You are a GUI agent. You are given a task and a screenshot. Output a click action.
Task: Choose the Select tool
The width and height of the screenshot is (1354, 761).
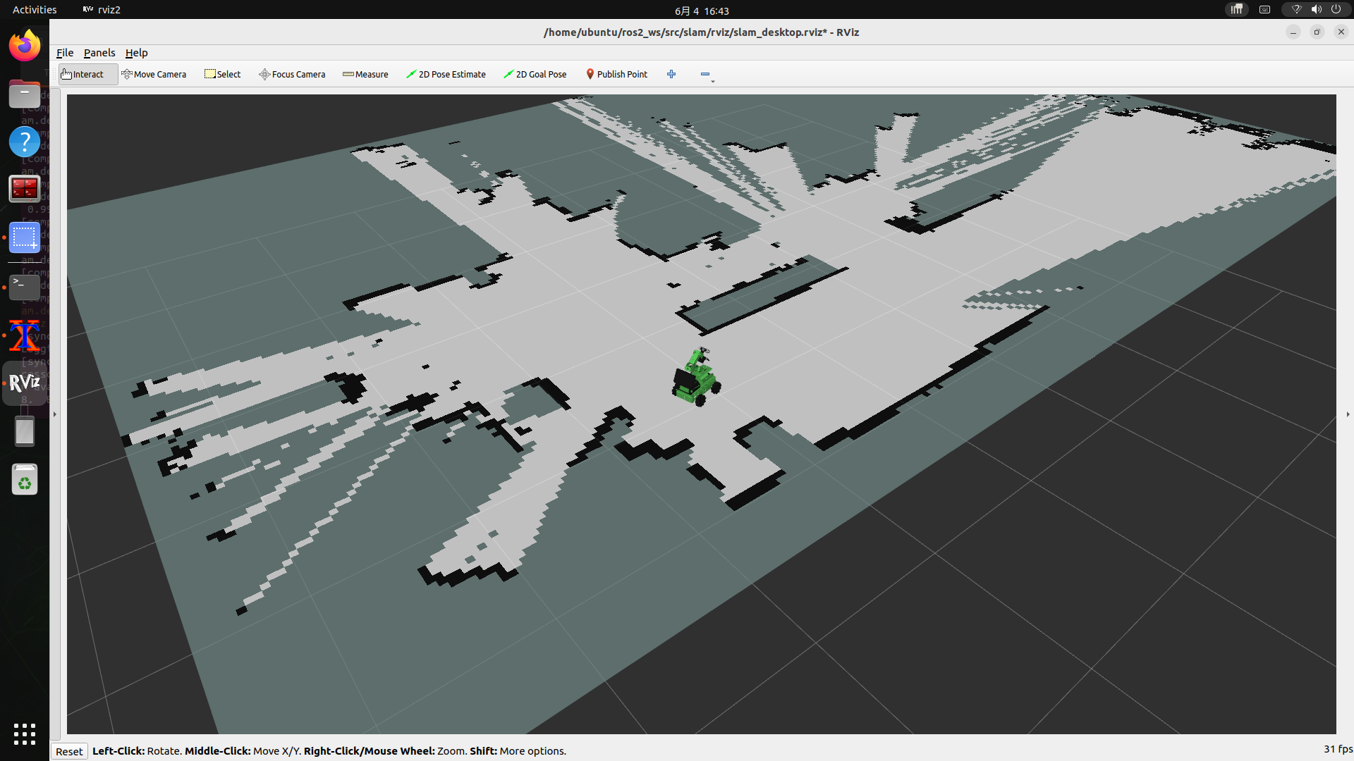pyautogui.click(x=222, y=74)
